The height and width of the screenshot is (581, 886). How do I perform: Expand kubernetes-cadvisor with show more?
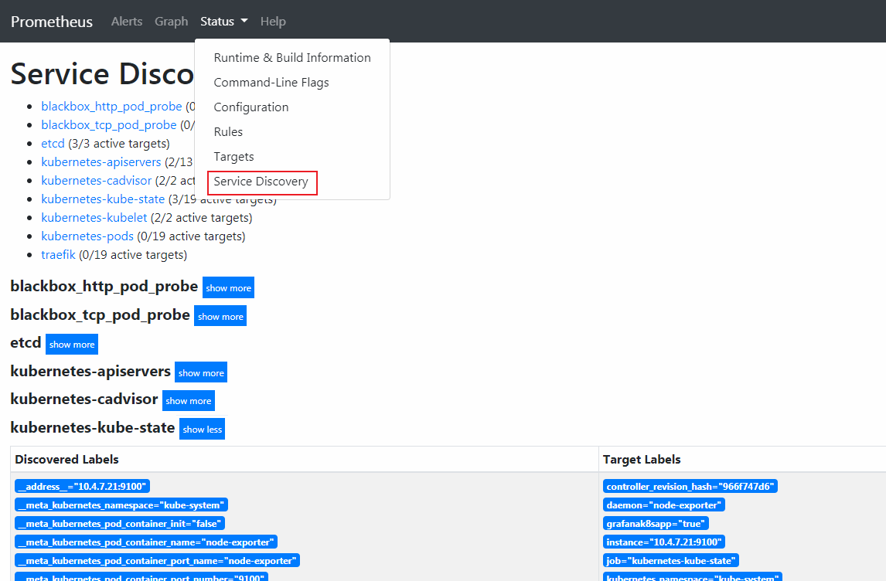pos(188,400)
